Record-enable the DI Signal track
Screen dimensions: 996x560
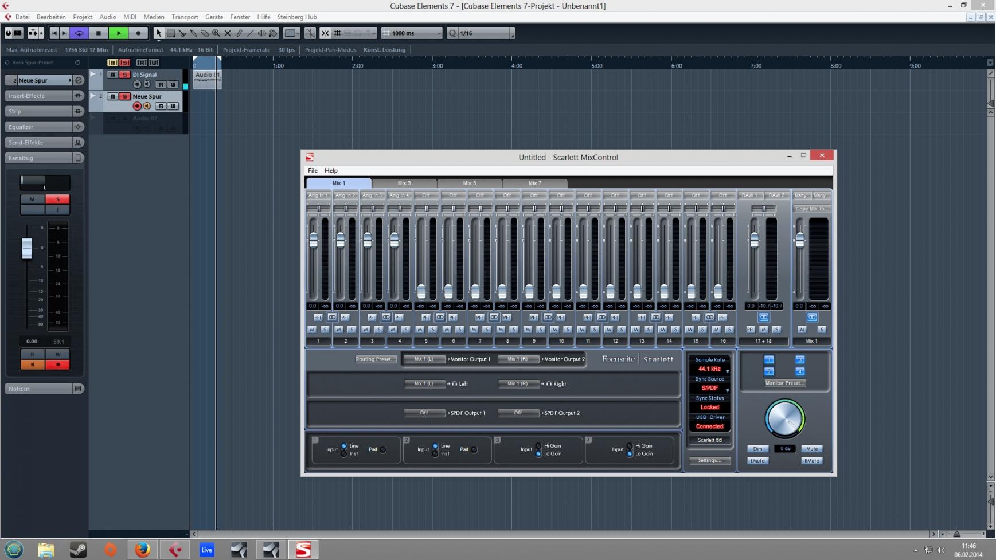[x=137, y=84]
